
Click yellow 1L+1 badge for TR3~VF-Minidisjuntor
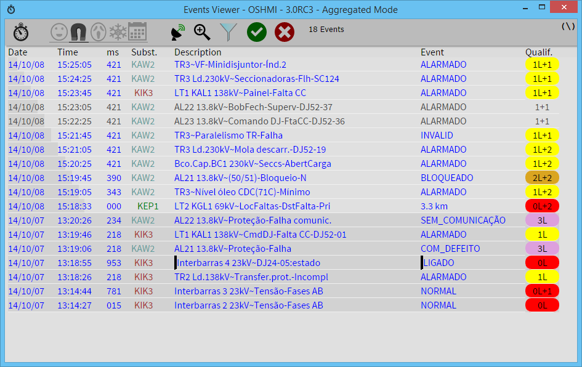(542, 65)
